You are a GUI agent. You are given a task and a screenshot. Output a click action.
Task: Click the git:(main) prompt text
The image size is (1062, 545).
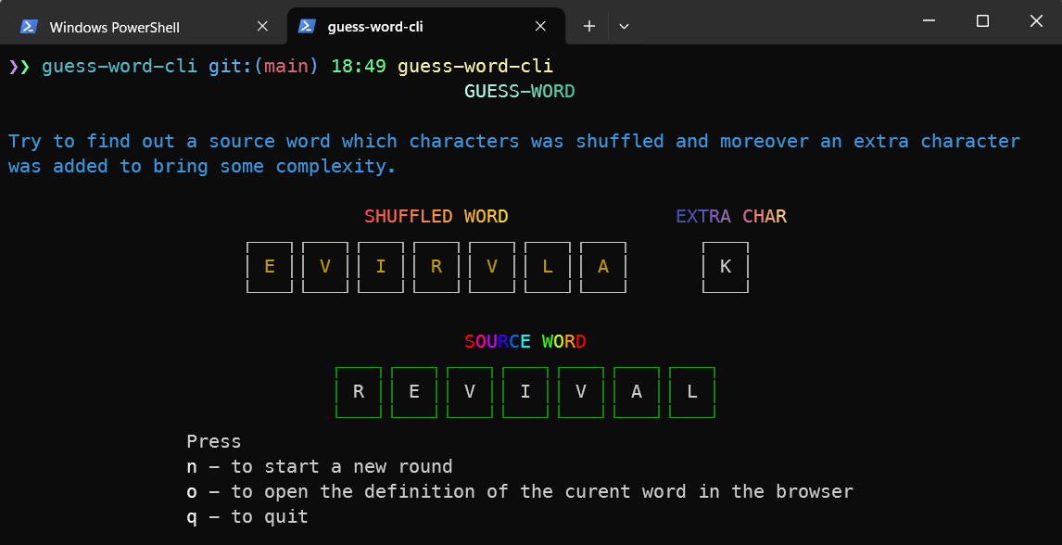coord(263,67)
